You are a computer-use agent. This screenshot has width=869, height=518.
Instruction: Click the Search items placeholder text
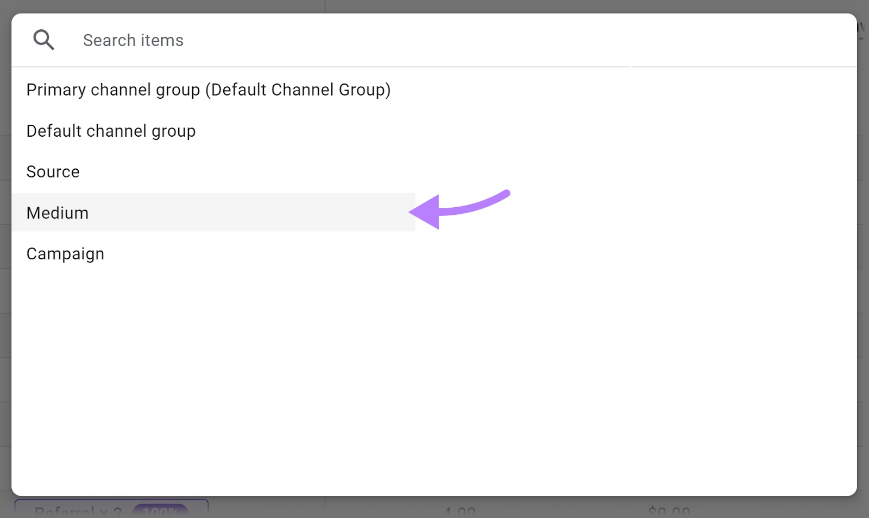point(132,40)
